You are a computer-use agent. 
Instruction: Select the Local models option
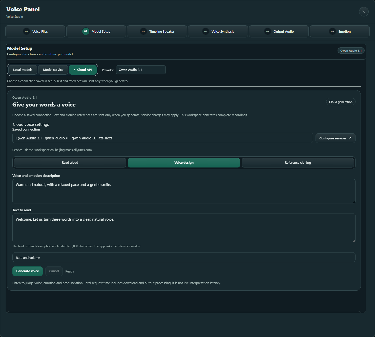[x=23, y=70]
